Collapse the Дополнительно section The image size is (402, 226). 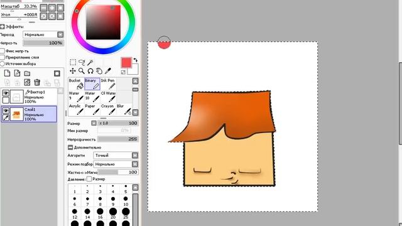[70, 148]
